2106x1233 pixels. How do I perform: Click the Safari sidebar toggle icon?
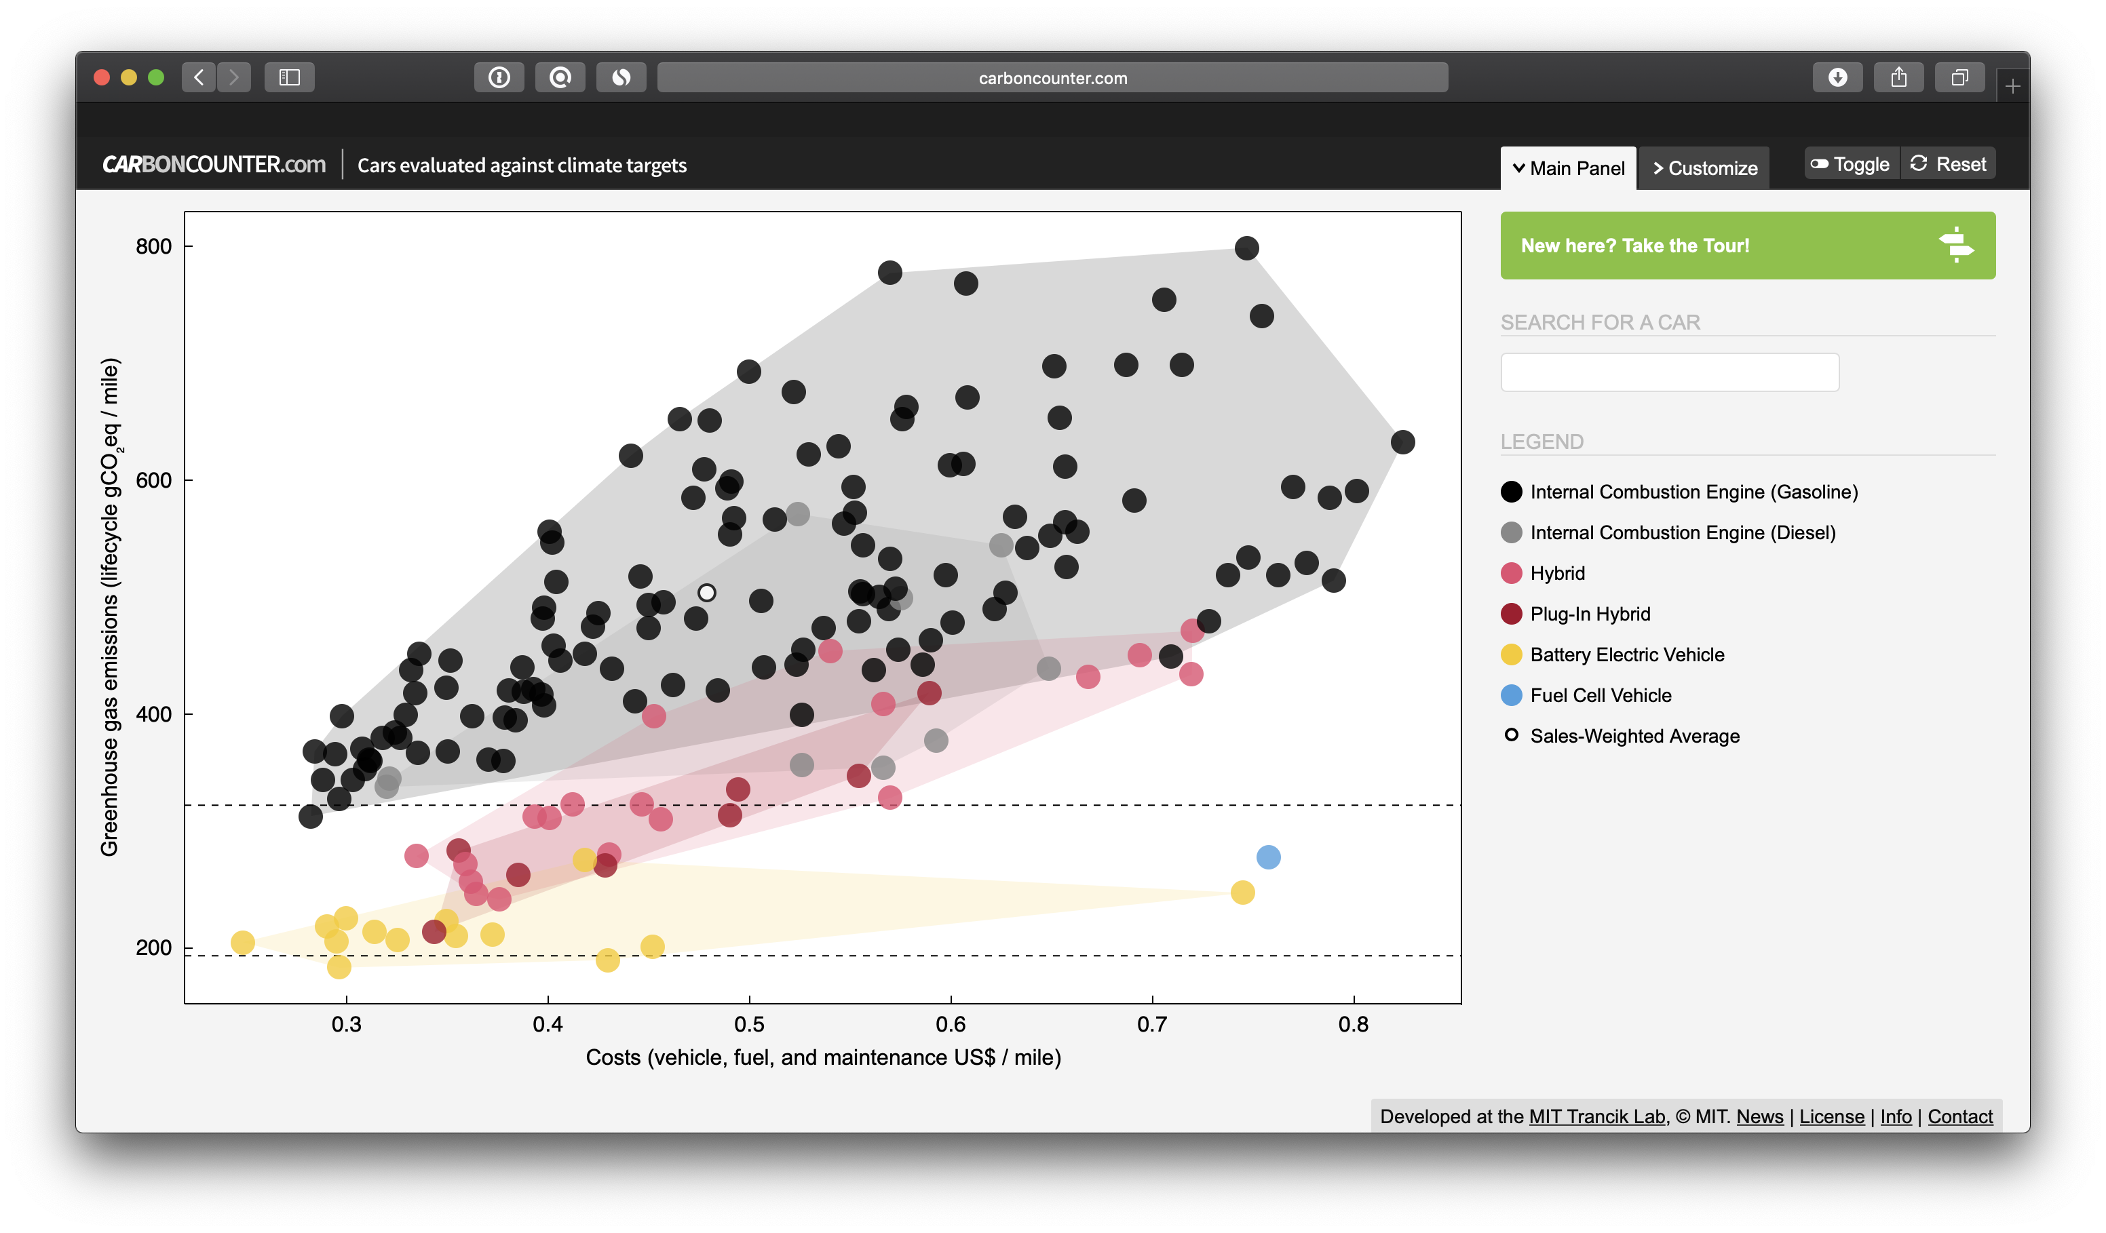tap(289, 78)
